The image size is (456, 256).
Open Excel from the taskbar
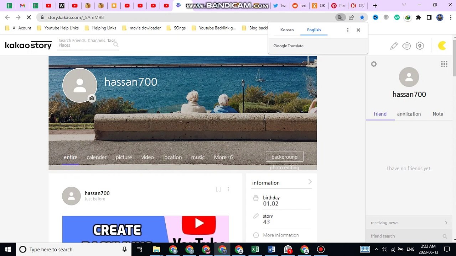pyautogui.click(x=255, y=250)
